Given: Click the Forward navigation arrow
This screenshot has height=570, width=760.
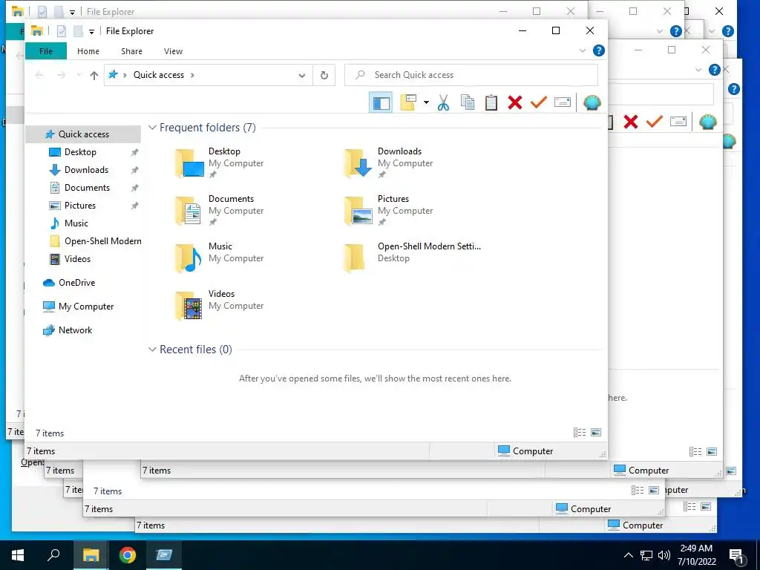Looking at the screenshot, I should [61, 75].
